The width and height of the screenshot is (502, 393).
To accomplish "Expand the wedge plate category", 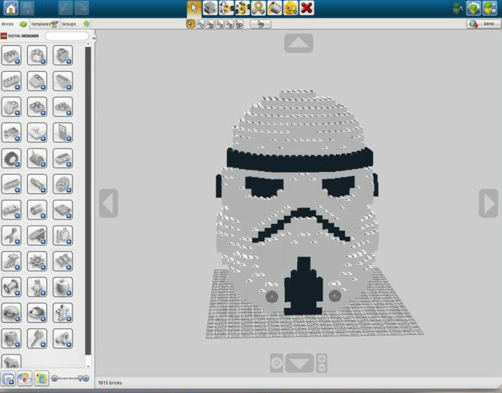I will pos(63,106).
